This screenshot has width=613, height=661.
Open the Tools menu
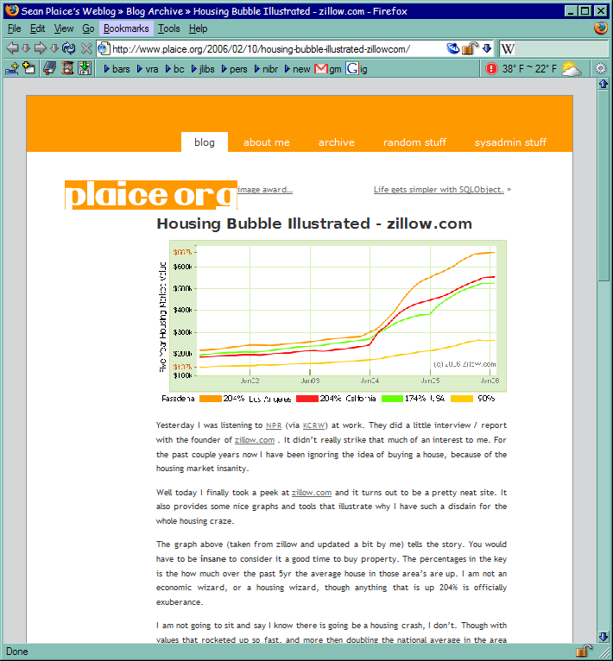point(169,28)
